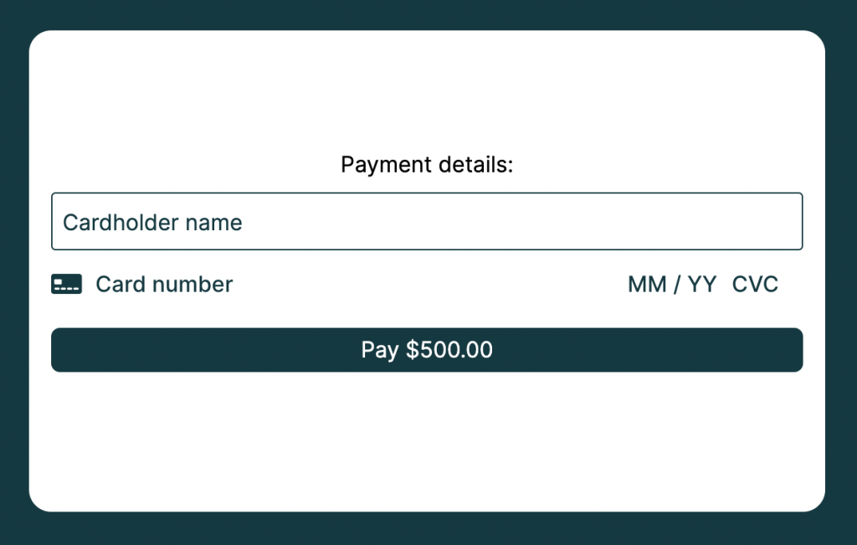The height and width of the screenshot is (545, 857).
Task: Click the card brand icon beside Card number
Action: pyautogui.click(x=67, y=285)
